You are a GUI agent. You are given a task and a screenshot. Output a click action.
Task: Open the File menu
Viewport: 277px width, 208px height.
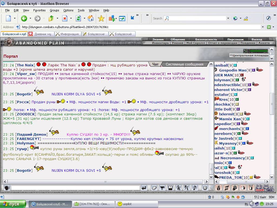(7, 10)
